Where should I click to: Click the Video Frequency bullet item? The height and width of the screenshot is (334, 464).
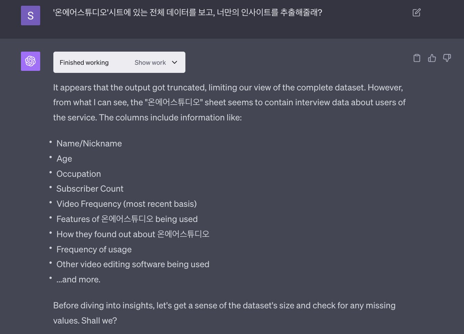pos(126,204)
